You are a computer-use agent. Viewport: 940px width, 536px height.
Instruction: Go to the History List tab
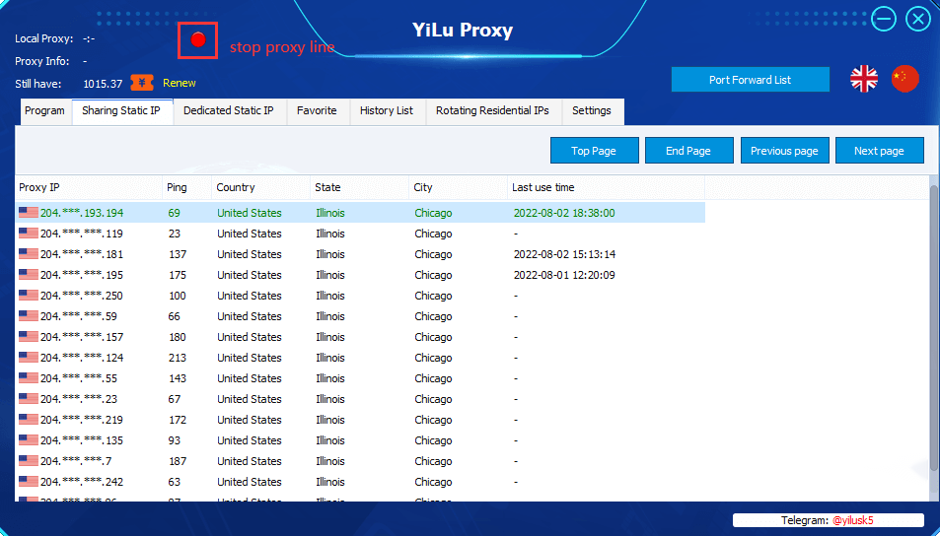pyautogui.click(x=387, y=111)
